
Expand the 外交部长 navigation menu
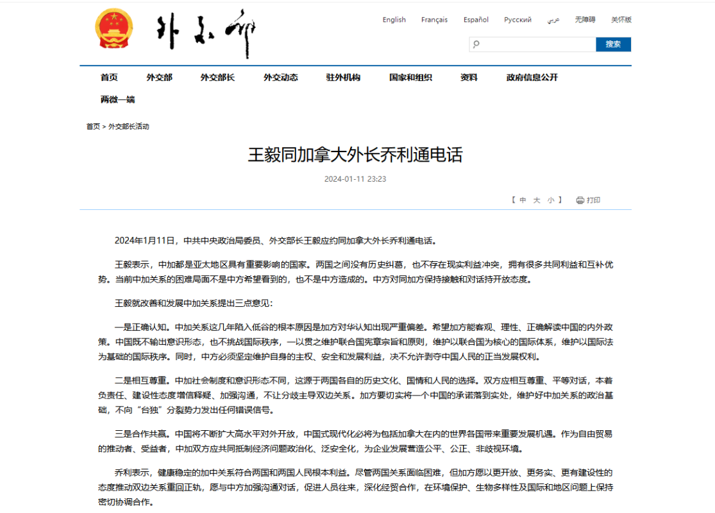pyautogui.click(x=217, y=78)
